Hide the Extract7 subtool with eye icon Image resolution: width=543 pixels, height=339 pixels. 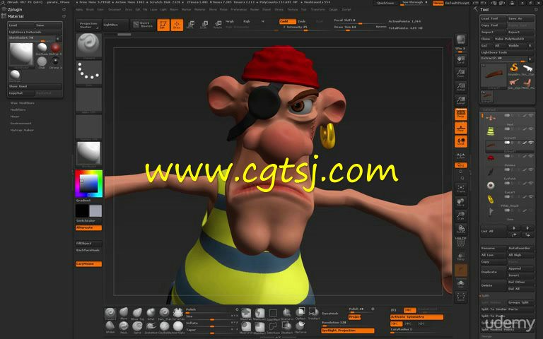pos(531,142)
